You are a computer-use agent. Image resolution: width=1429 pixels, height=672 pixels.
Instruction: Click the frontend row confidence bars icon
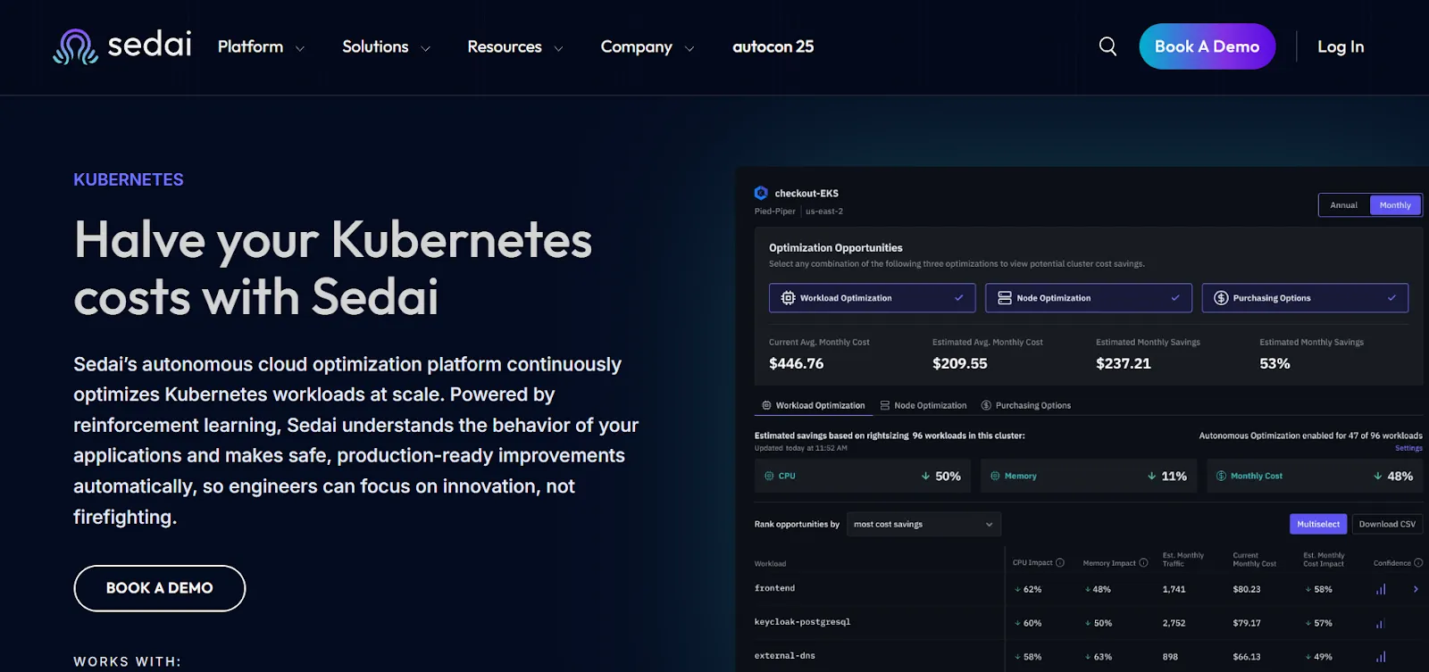point(1381,589)
